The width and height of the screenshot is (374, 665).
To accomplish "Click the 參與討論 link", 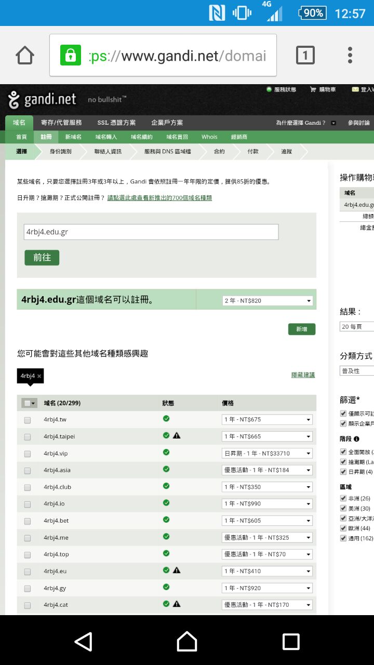I will 359,123.
